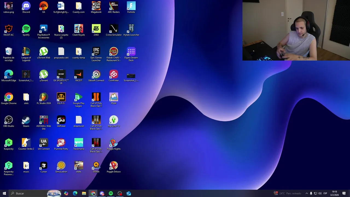Open File Explorer from the taskbar
Viewport: 350px width, 197px height.
coord(84,193)
